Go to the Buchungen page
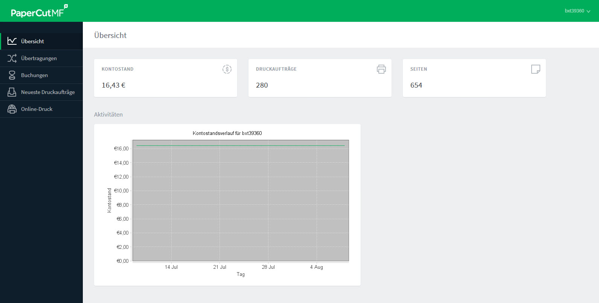 click(34, 75)
